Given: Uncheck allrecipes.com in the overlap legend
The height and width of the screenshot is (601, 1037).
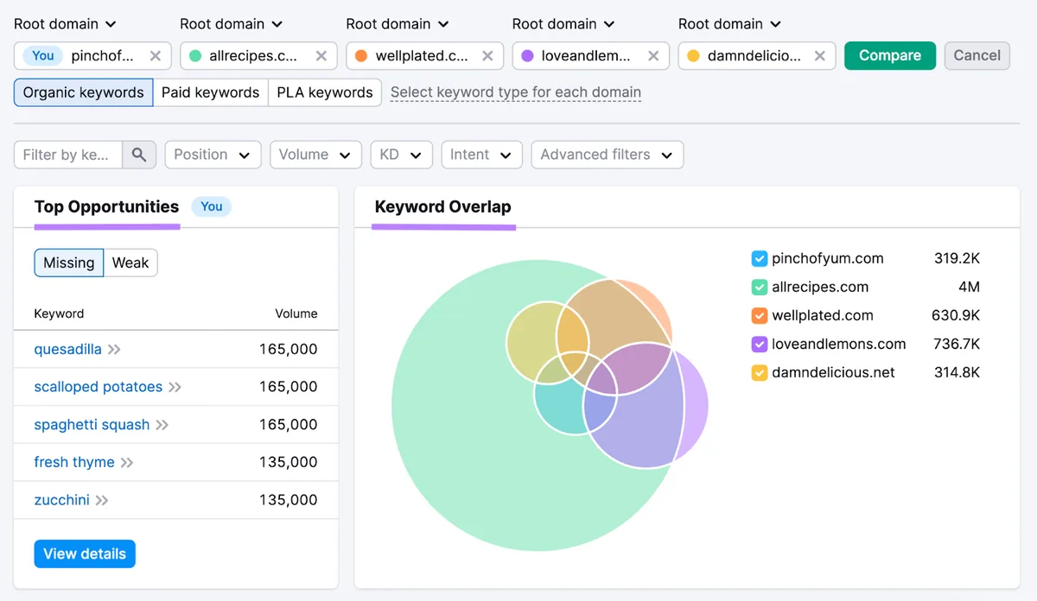Looking at the screenshot, I should (760, 287).
